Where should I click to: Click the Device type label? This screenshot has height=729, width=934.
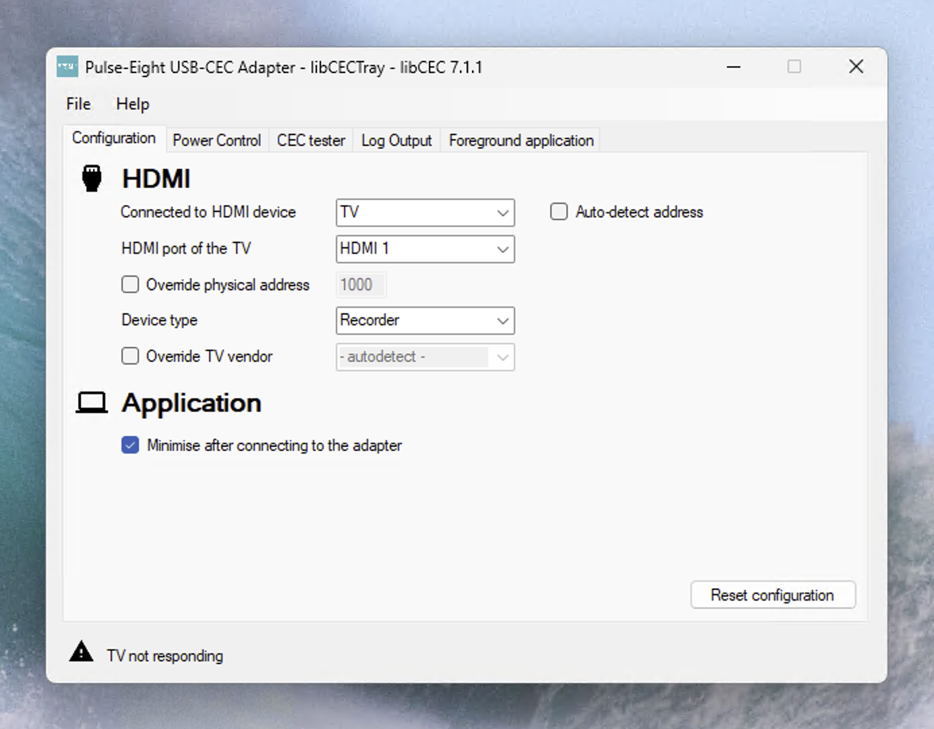159,320
